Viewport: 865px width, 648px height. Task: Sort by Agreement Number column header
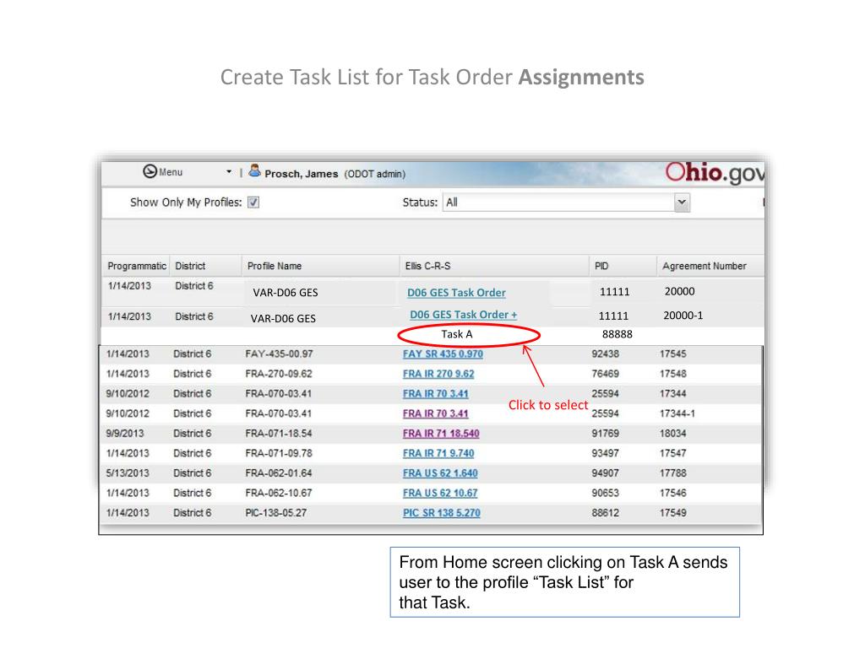[705, 266]
